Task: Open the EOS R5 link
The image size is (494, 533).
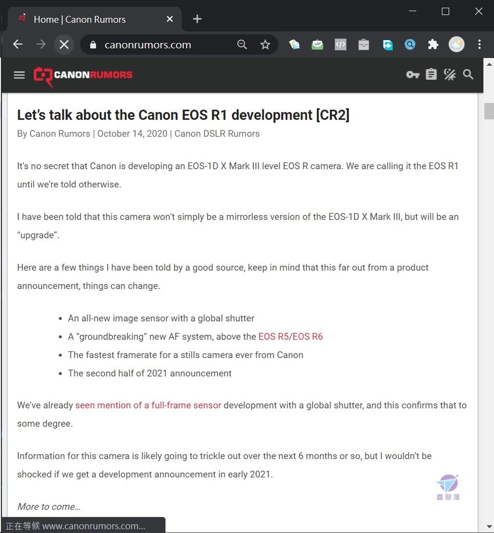Action: point(274,337)
